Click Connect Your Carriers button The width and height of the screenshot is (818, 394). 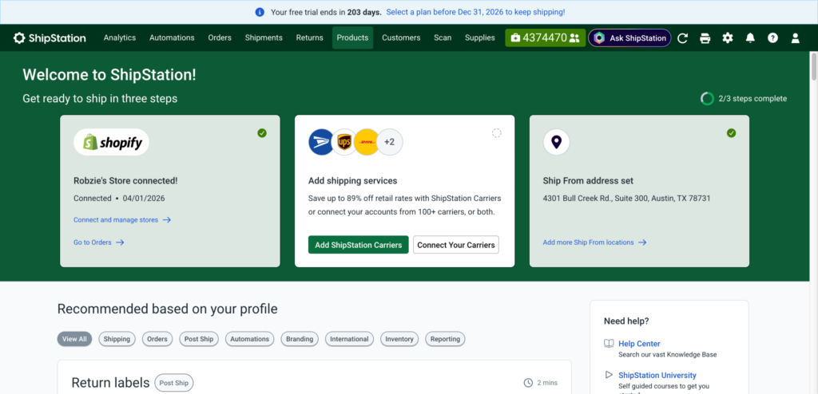click(x=456, y=245)
